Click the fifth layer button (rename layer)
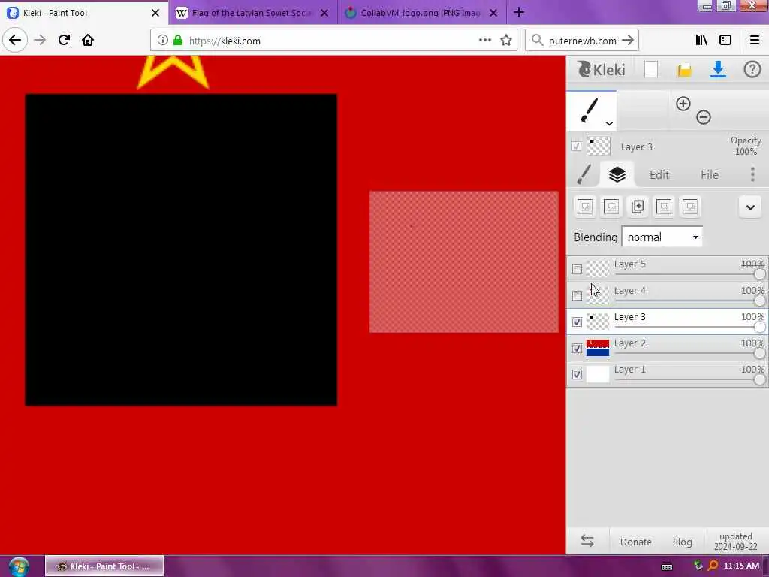The height and width of the screenshot is (577, 769). [690, 207]
